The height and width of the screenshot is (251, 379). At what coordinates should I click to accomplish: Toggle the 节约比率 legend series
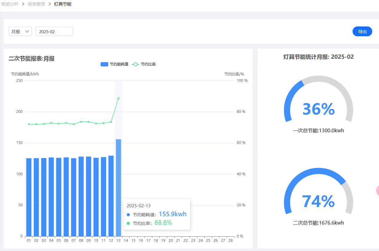144,64
